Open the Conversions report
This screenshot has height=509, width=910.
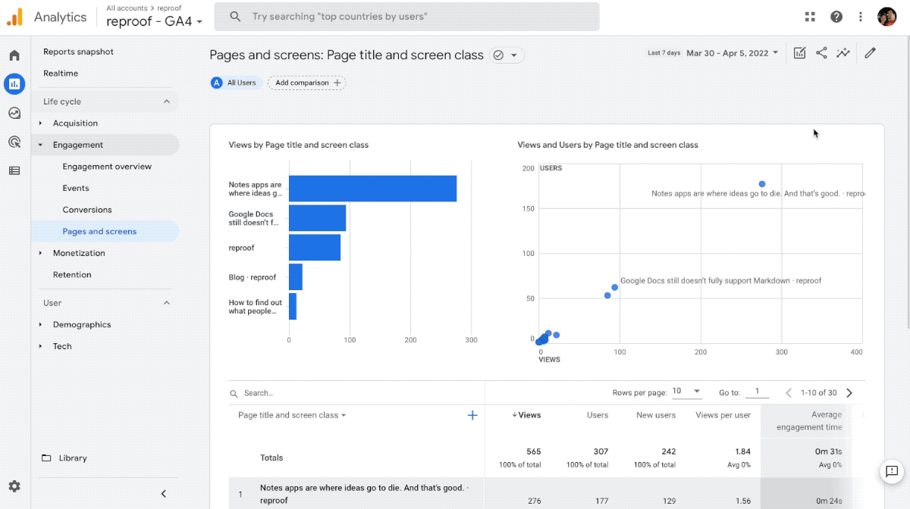pyautogui.click(x=87, y=210)
